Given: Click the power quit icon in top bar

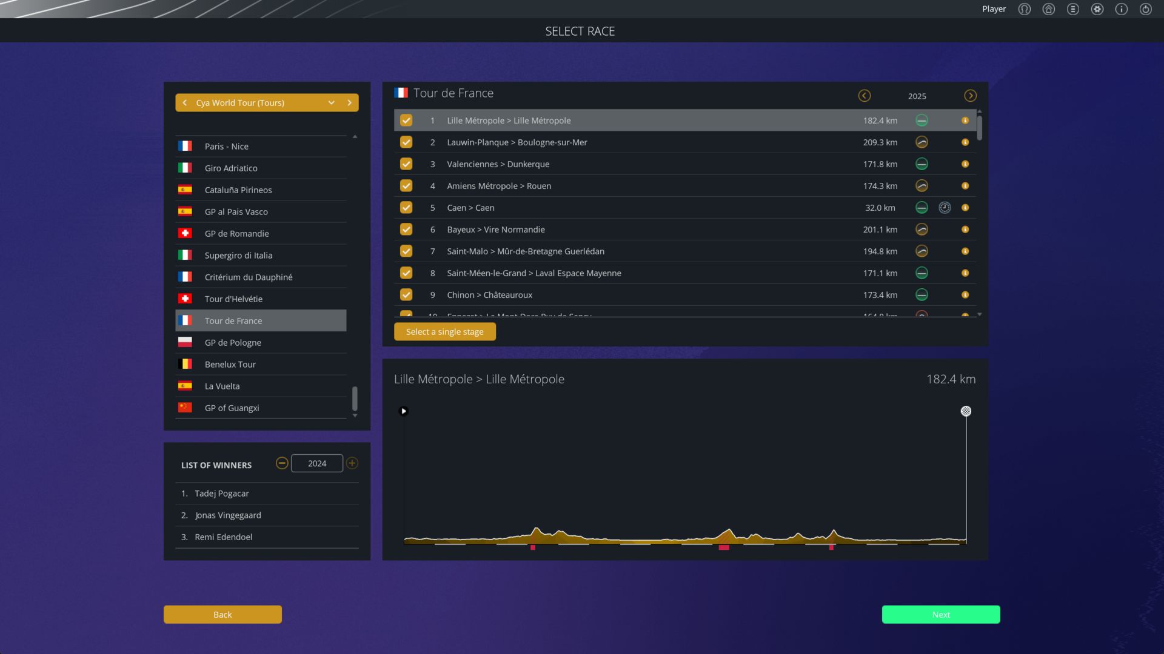Looking at the screenshot, I should click(x=1146, y=9).
